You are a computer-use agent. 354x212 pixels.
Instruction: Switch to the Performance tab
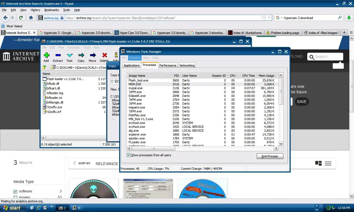pos(168,65)
